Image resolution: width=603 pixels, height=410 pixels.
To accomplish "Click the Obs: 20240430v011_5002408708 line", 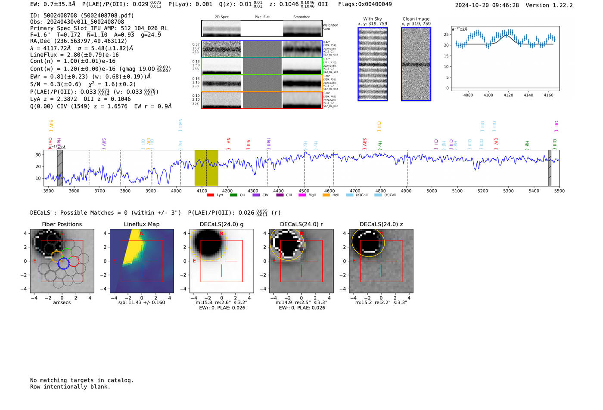I will click(x=77, y=22).
